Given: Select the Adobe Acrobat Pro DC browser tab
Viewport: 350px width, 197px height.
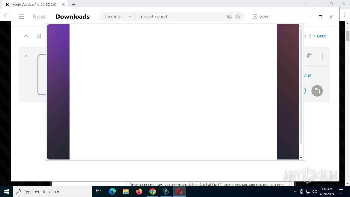Looking at the screenshot, I should coord(36,4).
